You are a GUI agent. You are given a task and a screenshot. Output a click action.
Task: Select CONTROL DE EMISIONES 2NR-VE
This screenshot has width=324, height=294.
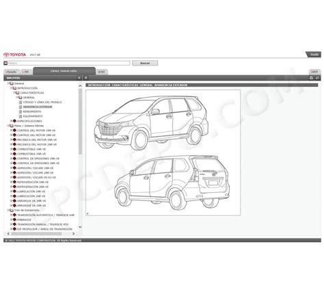pyautogui.click(x=38, y=163)
